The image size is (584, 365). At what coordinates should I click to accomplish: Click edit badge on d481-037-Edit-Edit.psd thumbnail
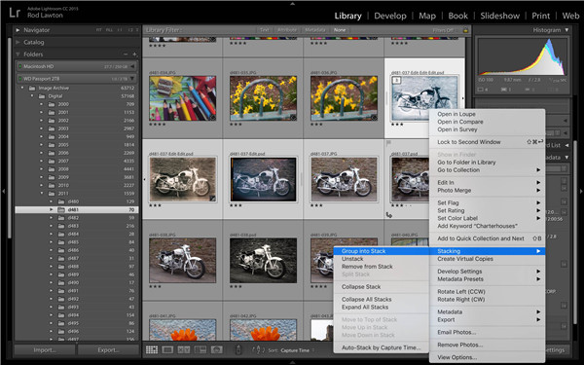coord(212,199)
